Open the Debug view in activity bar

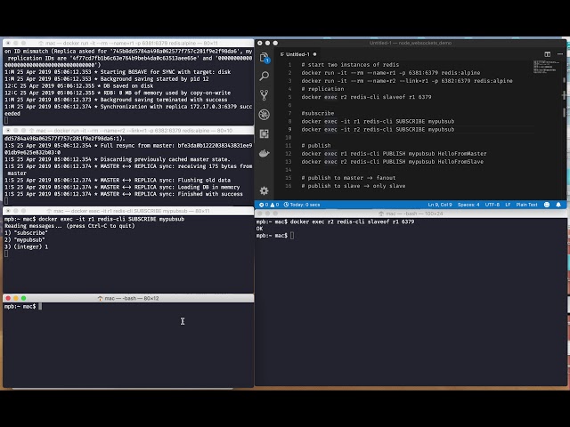tap(265, 115)
